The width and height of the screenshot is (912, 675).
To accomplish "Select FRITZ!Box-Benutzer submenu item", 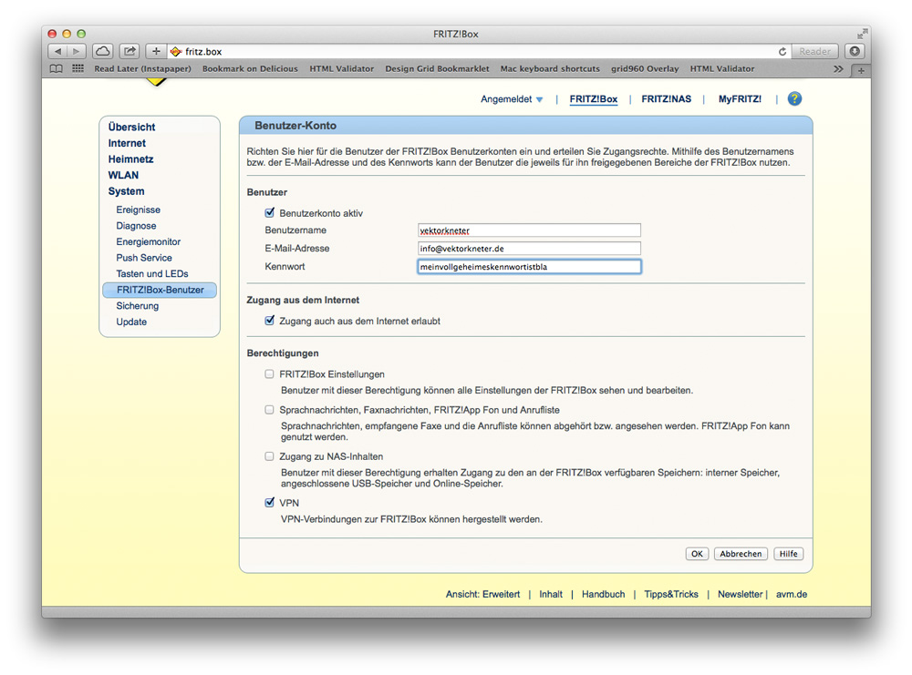I will point(160,290).
